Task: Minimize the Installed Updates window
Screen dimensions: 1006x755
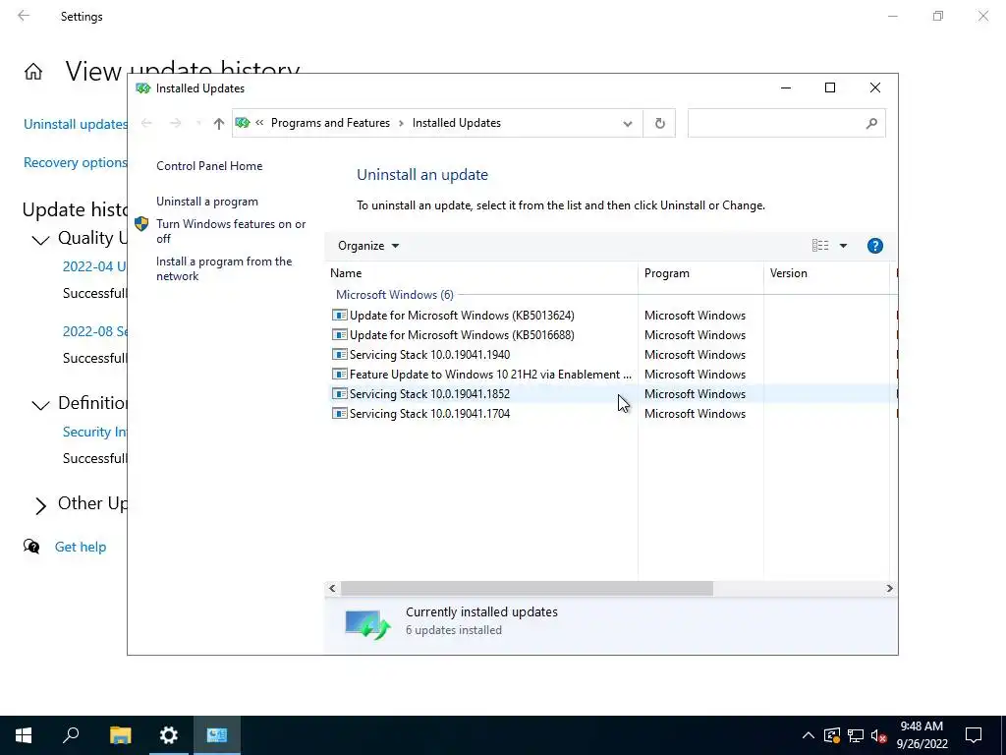Action: tap(785, 87)
